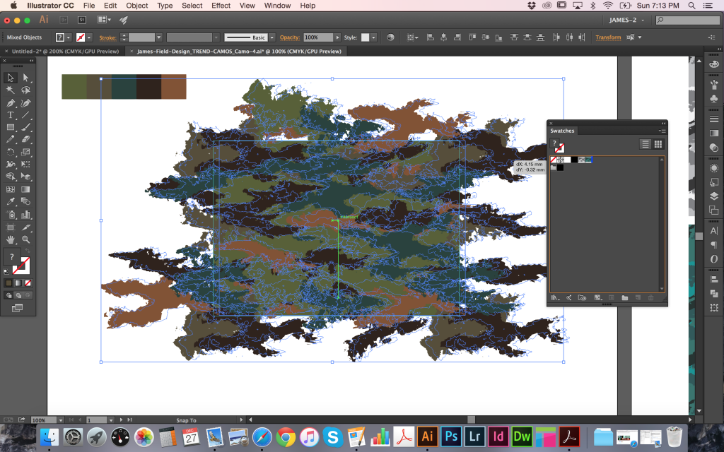Expand the Basic brush definition dropdown
This screenshot has height=452, width=724.
pos(272,37)
